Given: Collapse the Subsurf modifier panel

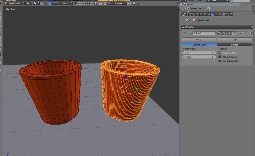Looking at the screenshot, I should pos(184,33).
